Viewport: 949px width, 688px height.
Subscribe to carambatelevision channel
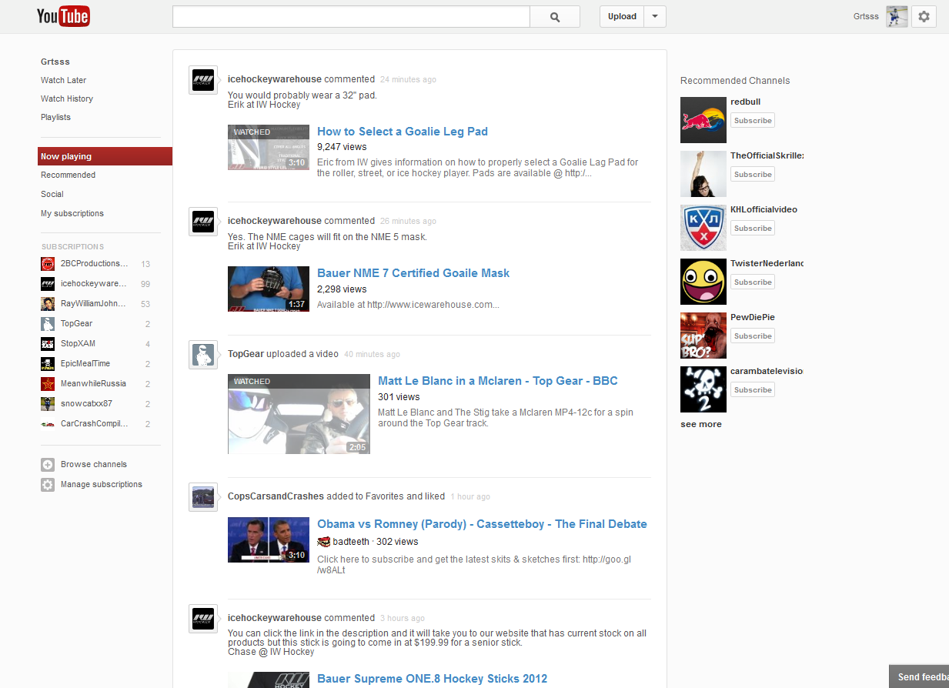tap(753, 390)
